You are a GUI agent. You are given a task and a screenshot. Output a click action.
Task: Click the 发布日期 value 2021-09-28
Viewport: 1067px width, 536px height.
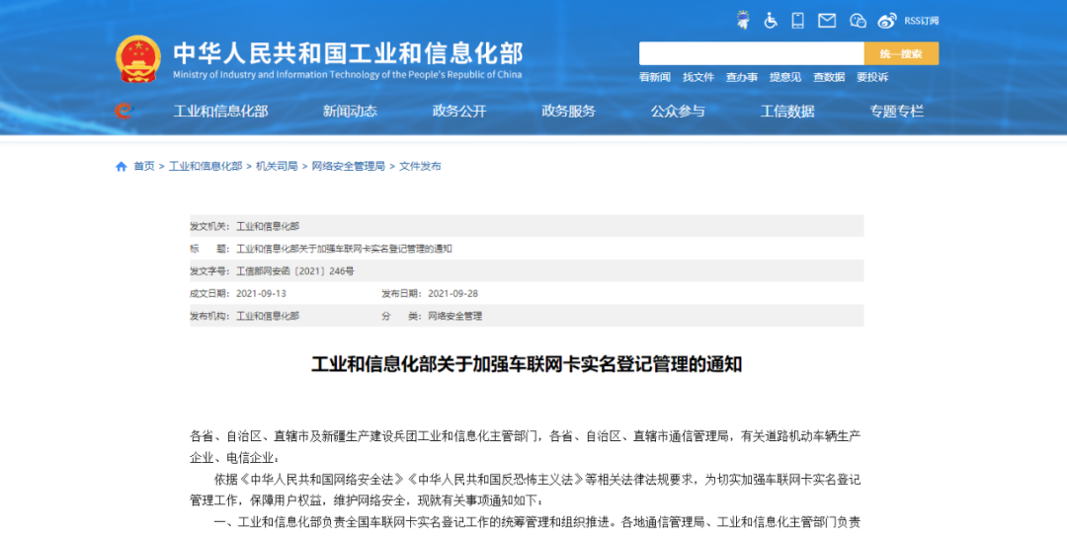pyautogui.click(x=453, y=294)
